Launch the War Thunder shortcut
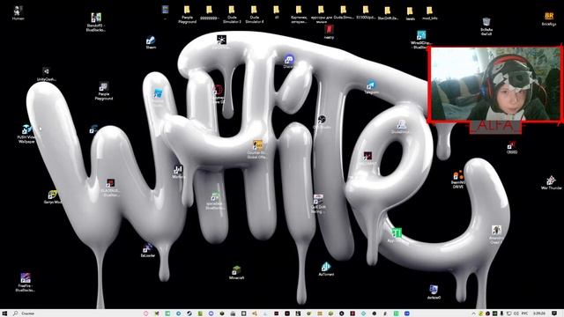The height and width of the screenshot is (317, 564). tap(551, 182)
